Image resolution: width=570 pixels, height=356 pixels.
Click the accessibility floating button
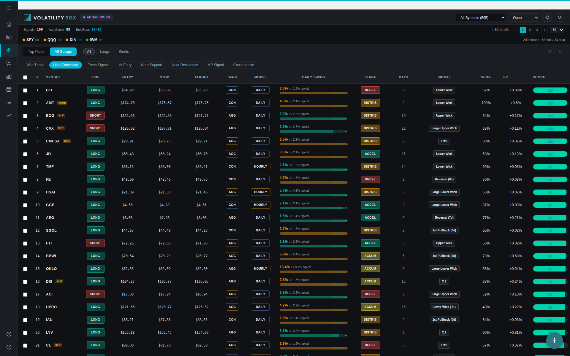pos(554,341)
